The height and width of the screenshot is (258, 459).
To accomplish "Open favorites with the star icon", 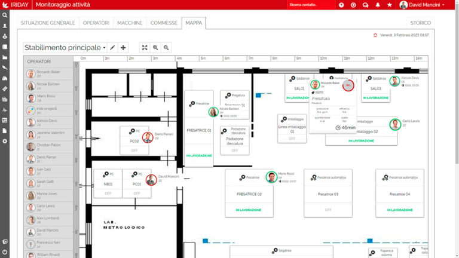I will (390, 5).
